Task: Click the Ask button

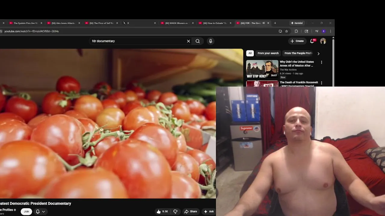Action: point(209,211)
